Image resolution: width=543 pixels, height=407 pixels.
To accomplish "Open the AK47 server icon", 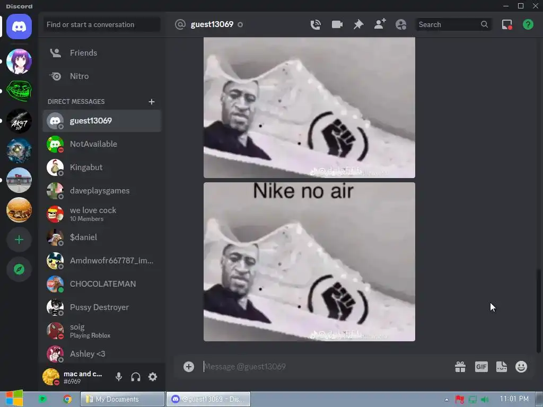I will click(19, 121).
